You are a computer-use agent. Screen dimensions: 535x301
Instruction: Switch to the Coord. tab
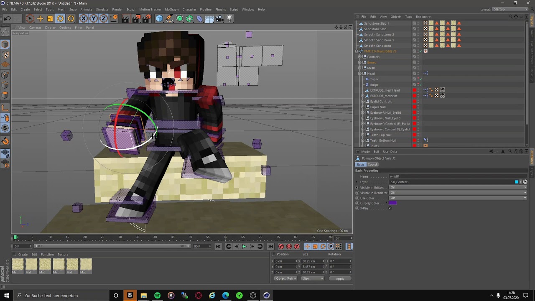pyautogui.click(x=372, y=164)
